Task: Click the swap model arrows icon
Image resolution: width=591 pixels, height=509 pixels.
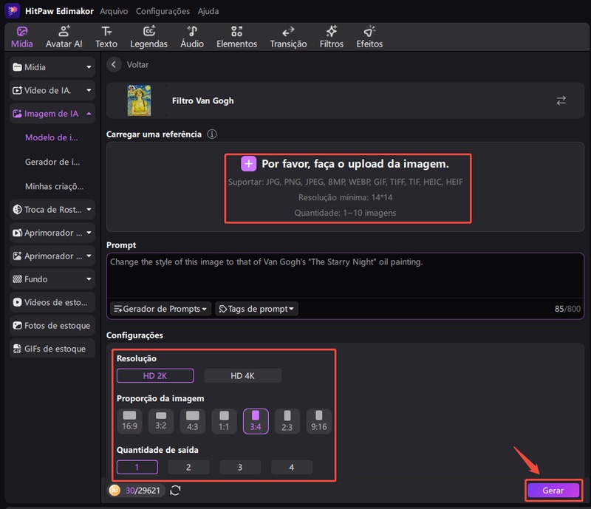Action: (561, 100)
